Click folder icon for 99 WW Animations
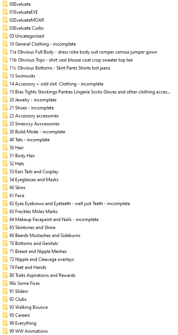 click(5, 331)
